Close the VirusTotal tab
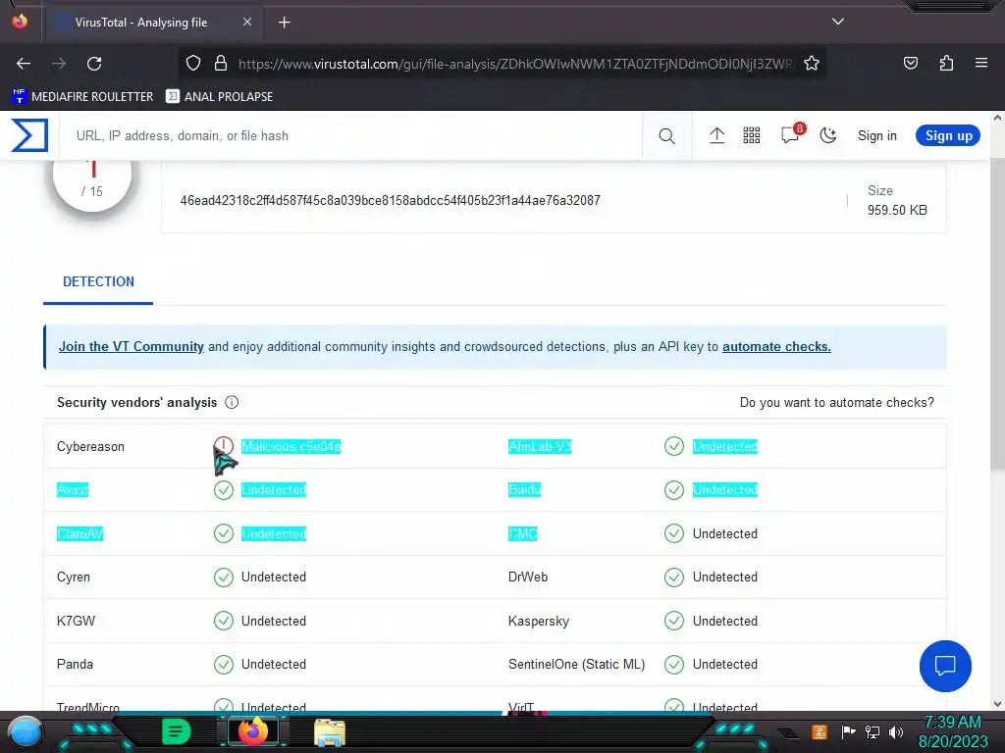1005x753 pixels. pos(246,22)
